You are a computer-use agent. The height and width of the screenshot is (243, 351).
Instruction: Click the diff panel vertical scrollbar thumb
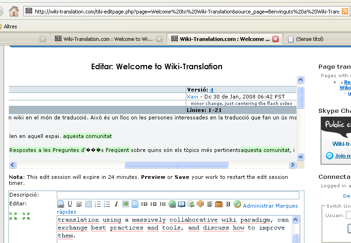[x=300, y=98]
